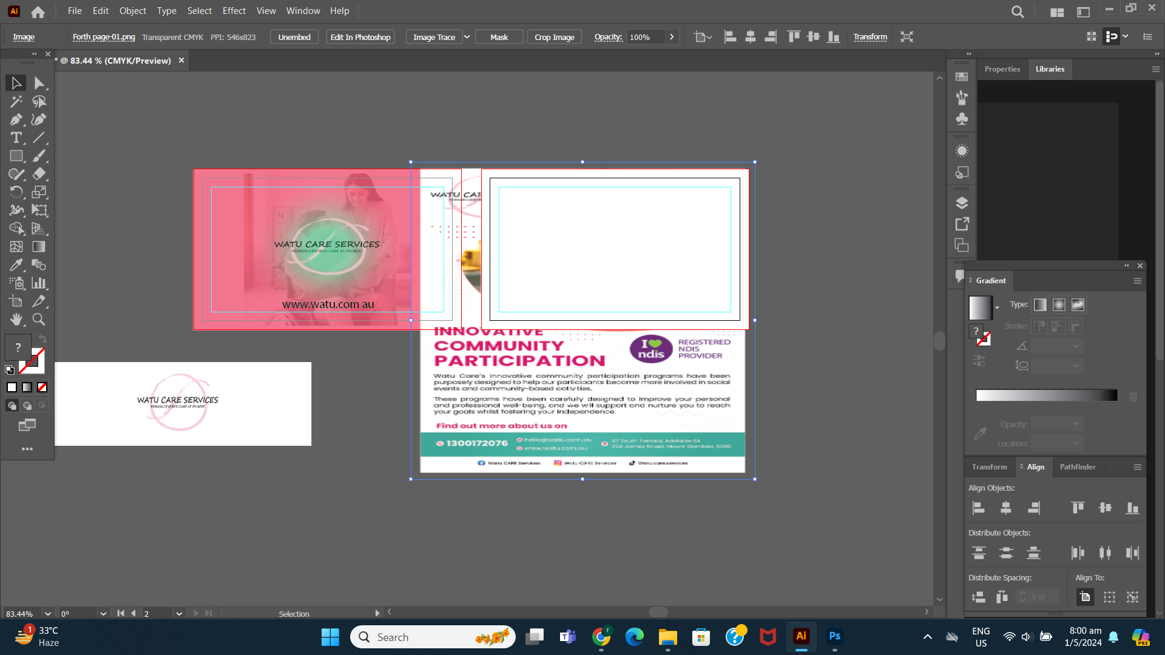Open the Column Graph tool
The height and width of the screenshot is (655, 1165).
coord(39,283)
